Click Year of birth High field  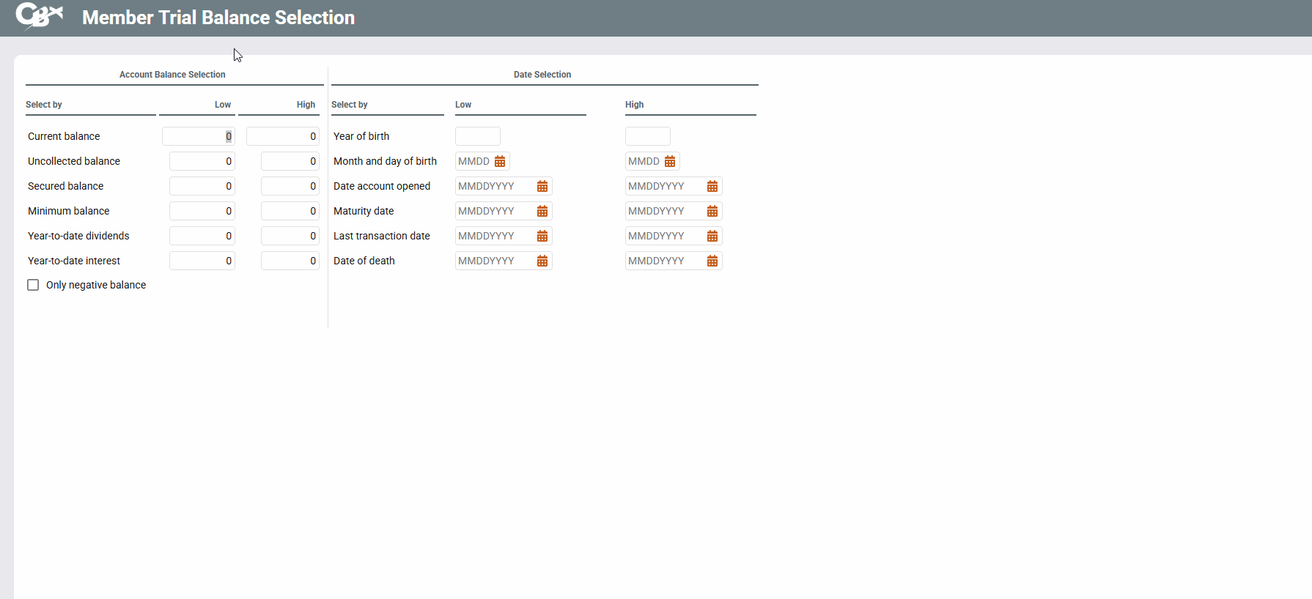[x=647, y=136]
